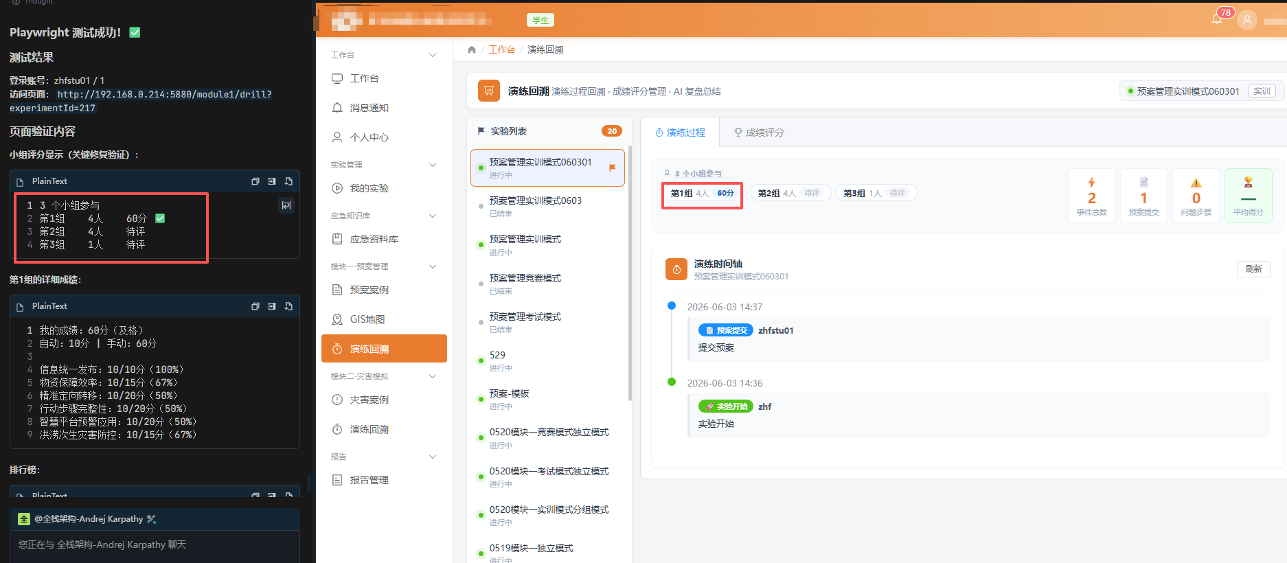Collapse the 模块一-预案管理 sidebar section
The image size is (1287, 563).
coord(384,266)
